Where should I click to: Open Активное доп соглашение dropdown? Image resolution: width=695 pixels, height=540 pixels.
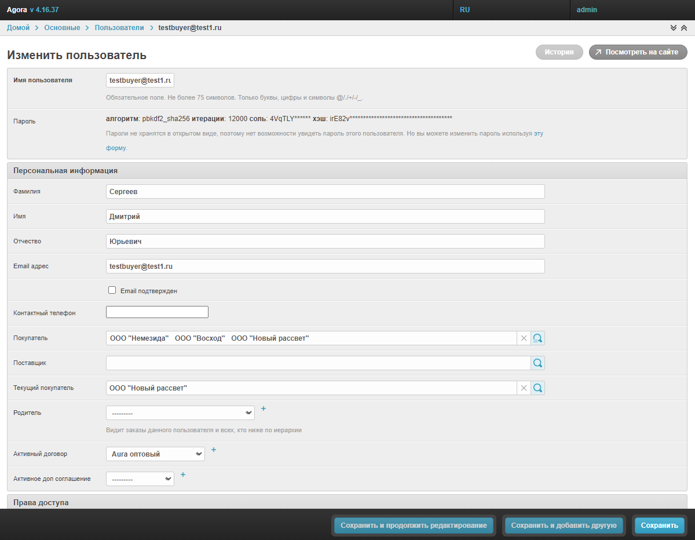tap(140, 479)
